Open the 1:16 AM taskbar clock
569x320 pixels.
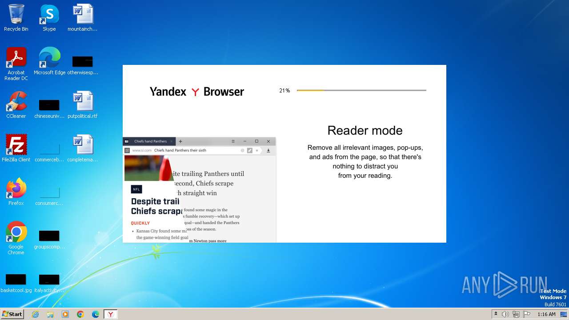tap(546, 314)
